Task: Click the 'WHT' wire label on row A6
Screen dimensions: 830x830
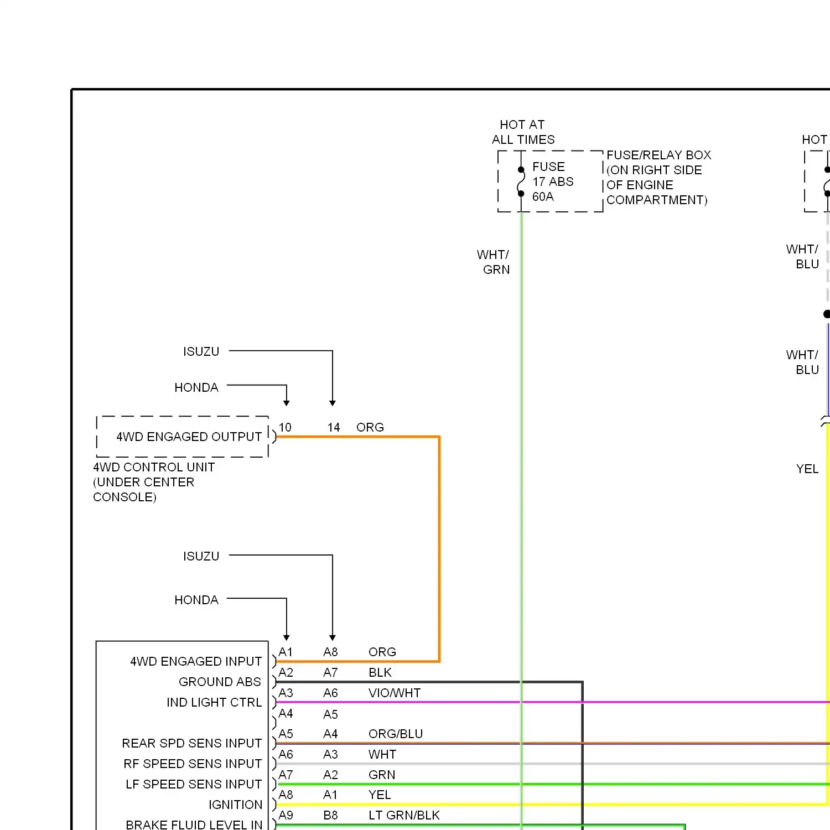Action: 382,754
